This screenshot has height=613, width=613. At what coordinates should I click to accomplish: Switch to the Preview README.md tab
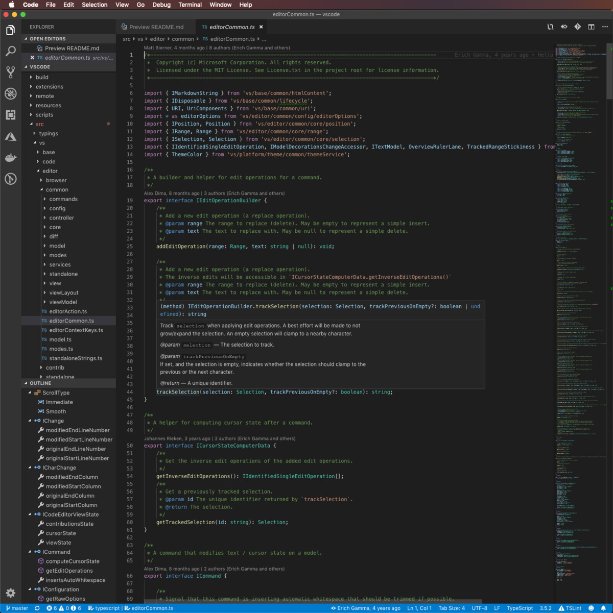coord(155,27)
